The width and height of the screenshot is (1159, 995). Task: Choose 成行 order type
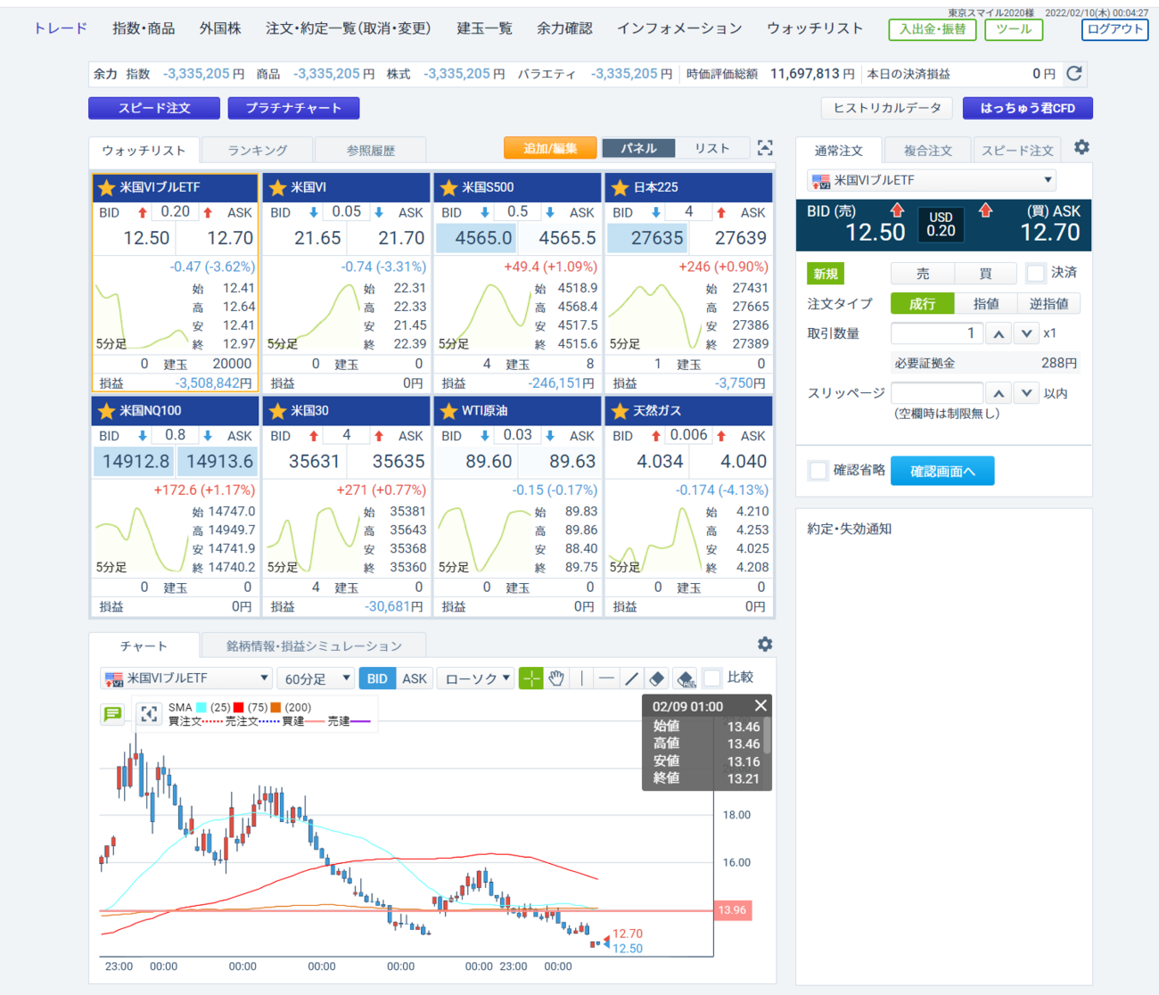[x=923, y=304]
